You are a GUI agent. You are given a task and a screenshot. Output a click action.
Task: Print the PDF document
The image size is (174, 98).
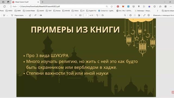(130, 15)
